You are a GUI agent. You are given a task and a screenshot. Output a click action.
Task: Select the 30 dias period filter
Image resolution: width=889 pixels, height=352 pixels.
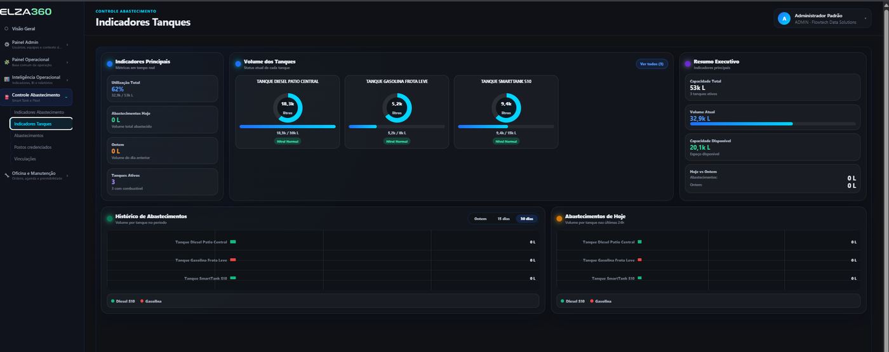526,219
